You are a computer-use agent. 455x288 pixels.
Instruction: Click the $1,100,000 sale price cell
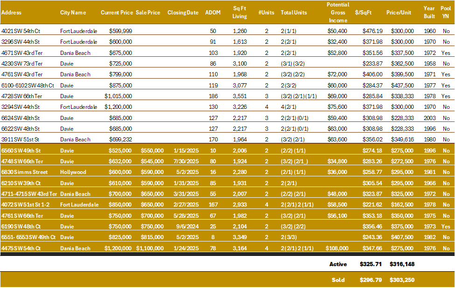150,248
